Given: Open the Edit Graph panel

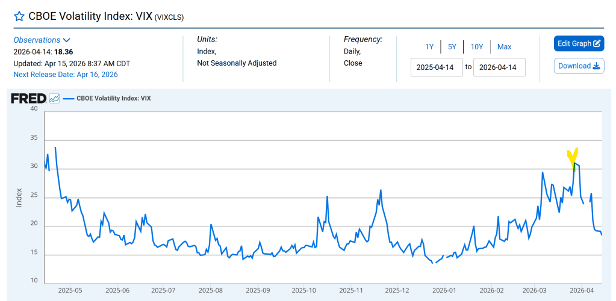Looking at the screenshot, I should pos(579,43).
